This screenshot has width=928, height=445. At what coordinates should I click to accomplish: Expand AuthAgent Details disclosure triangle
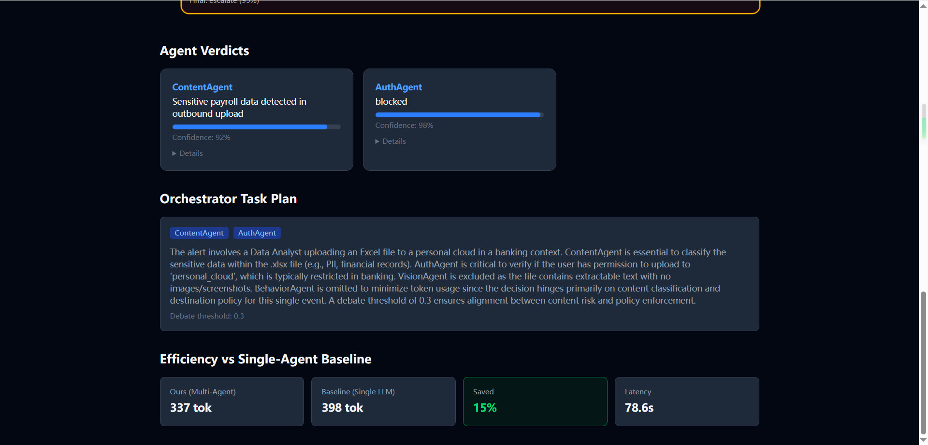[377, 141]
